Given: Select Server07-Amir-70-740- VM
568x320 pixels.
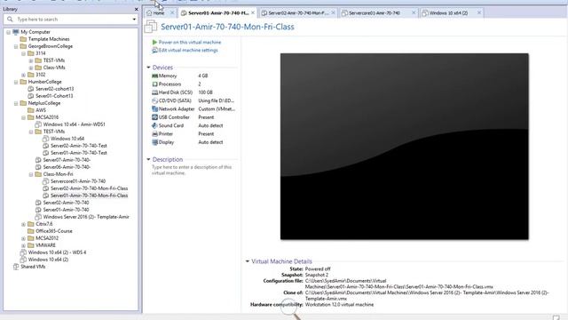Looking at the screenshot, I should 67,160.
